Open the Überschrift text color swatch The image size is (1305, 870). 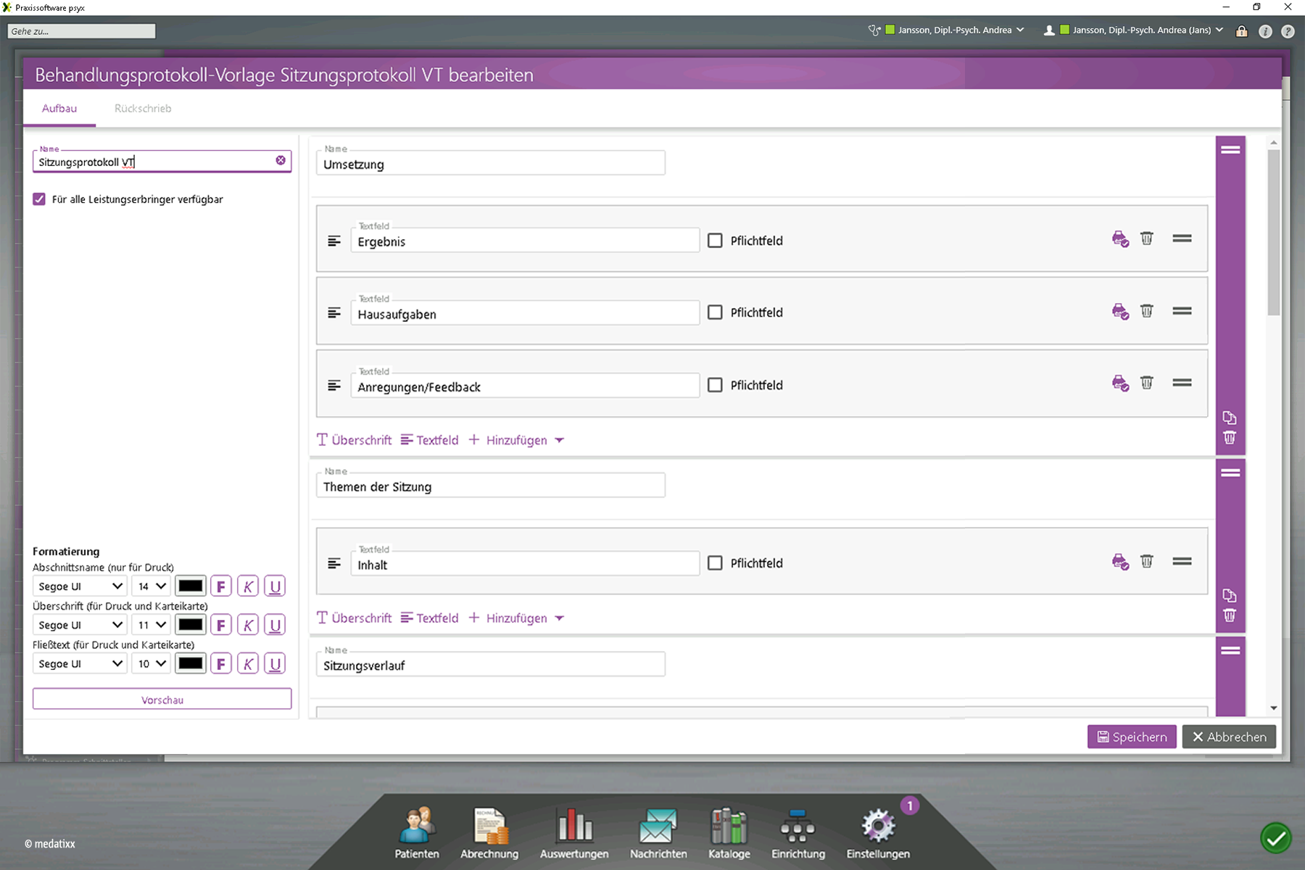(191, 625)
